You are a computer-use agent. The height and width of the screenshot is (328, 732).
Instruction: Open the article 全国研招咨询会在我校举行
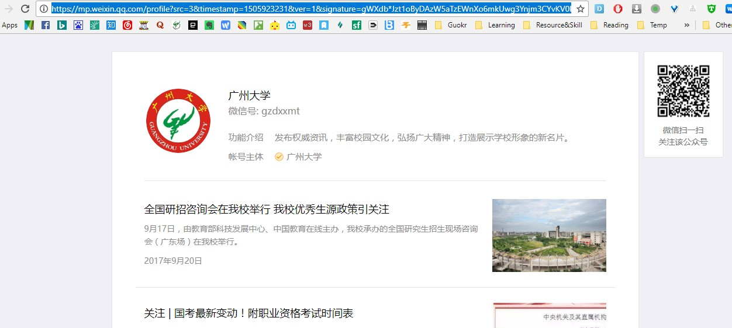pos(267,209)
